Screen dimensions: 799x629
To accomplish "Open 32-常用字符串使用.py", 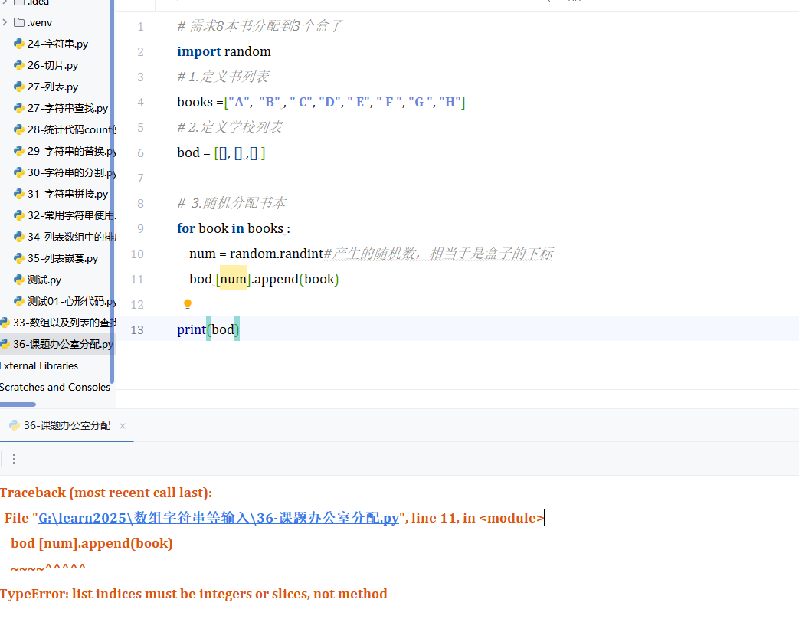I will (60, 215).
